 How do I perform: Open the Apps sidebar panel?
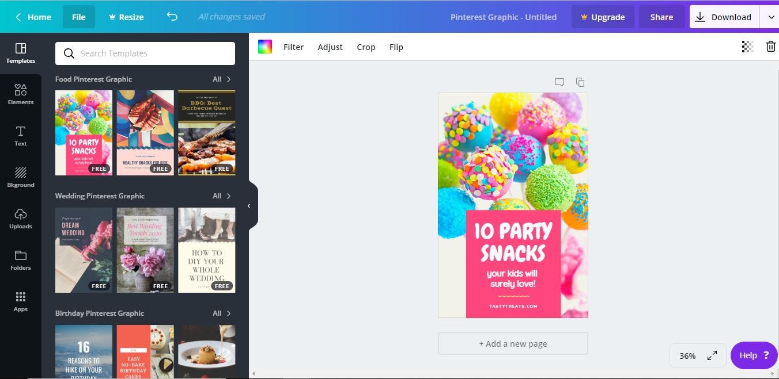coord(21,301)
